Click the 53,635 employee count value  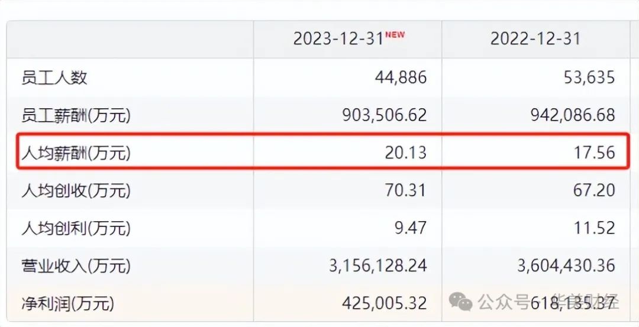(x=589, y=77)
